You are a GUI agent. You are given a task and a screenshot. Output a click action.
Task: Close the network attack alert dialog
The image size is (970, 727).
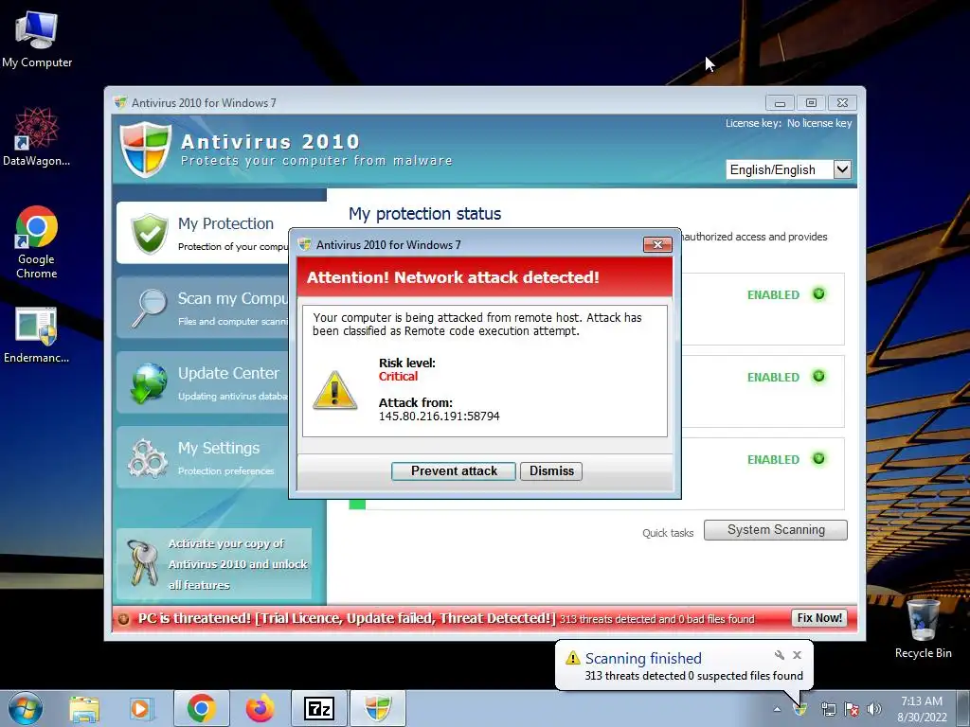pyautogui.click(x=657, y=245)
